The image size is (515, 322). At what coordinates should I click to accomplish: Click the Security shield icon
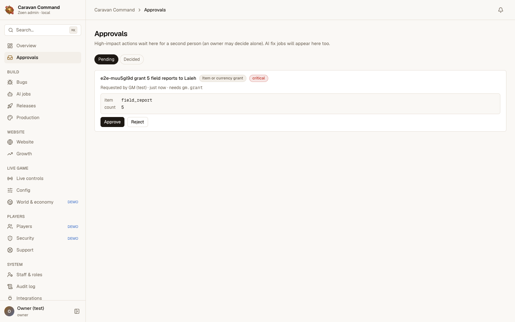pos(10,238)
